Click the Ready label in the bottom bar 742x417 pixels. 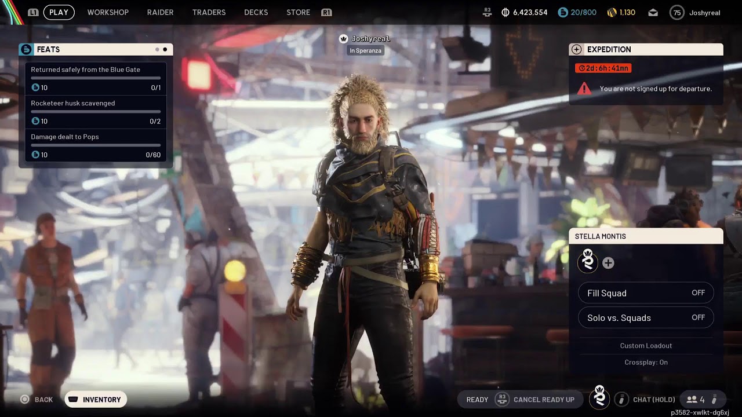pyautogui.click(x=477, y=400)
